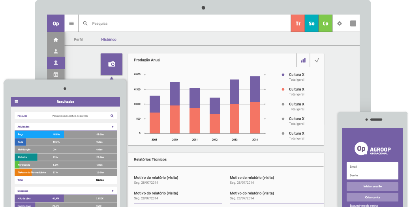Screen dimensions: 411x207
Task: Open the tablet Resultados hamburger menu
Action: point(17,102)
